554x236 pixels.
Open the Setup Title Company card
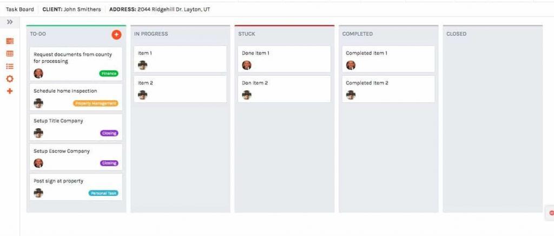coord(76,127)
